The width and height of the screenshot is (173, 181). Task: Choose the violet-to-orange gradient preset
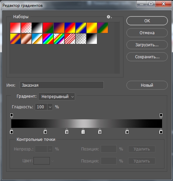tap(59, 28)
